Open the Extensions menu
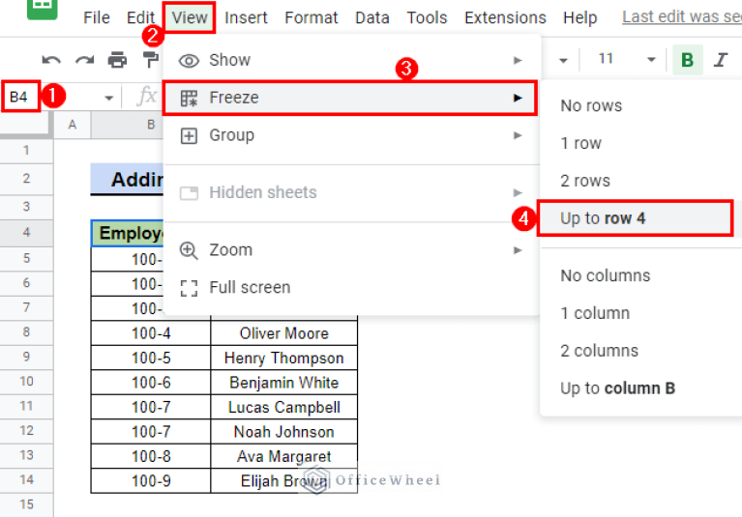 [505, 17]
